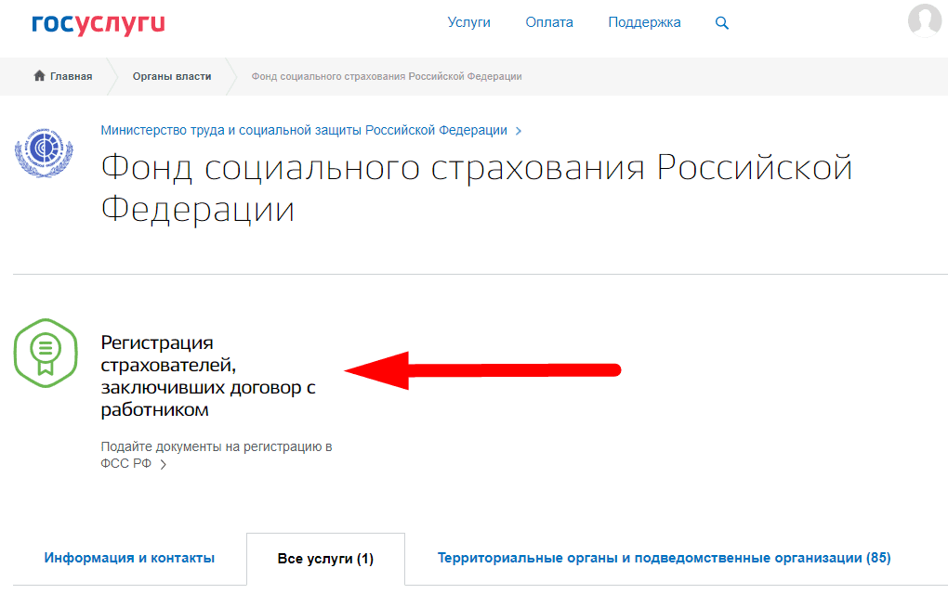Open the user profile avatar
The height and width of the screenshot is (594, 948).
click(x=925, y=19)
